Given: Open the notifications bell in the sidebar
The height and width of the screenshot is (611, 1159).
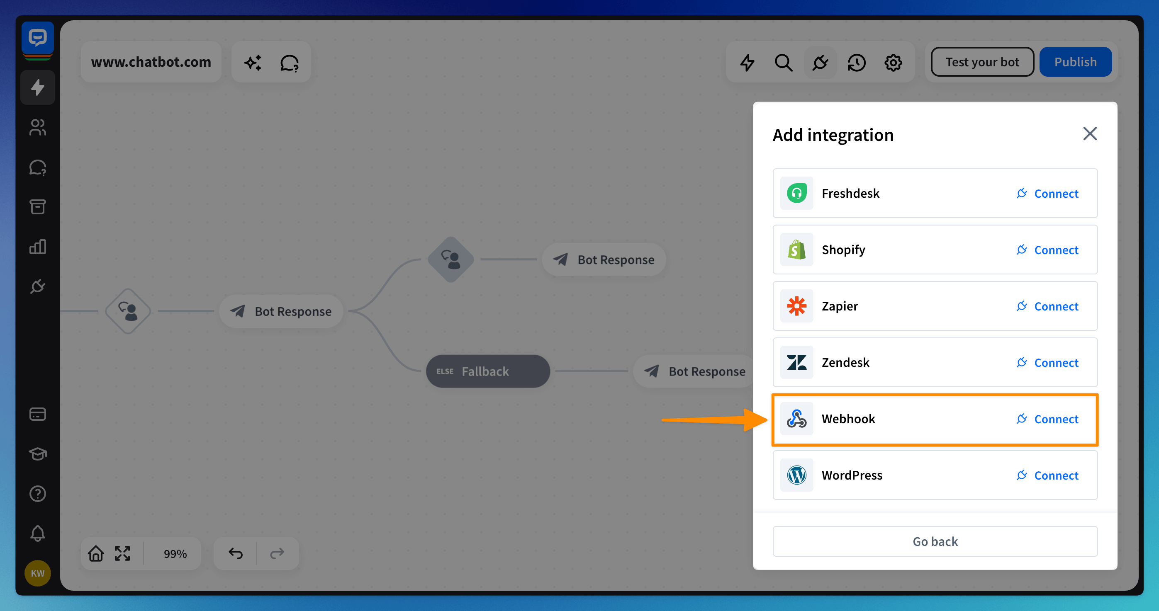Looking at the screenshot, I should point(38,533).
